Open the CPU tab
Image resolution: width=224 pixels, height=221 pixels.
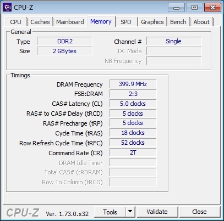[x=16, y=22]
